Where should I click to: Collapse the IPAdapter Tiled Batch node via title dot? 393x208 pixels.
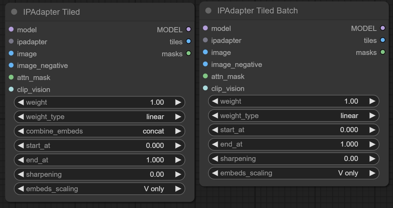(x=208, y=11)
